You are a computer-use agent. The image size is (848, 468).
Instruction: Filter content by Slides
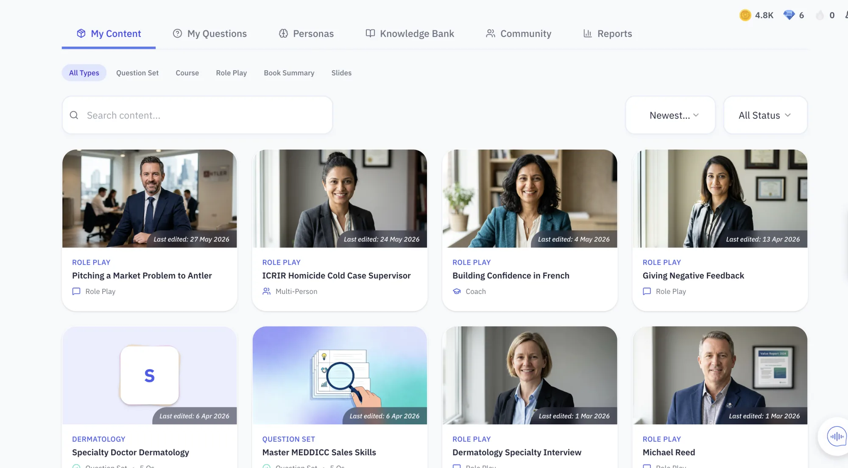(x=341, y=73)
